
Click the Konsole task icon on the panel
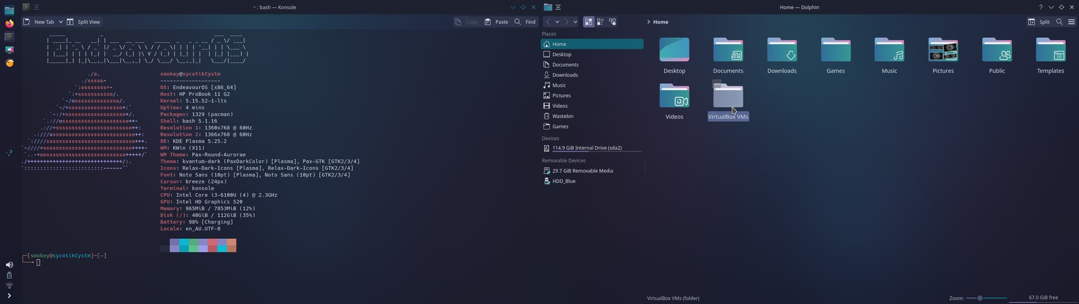pos(9,37)
